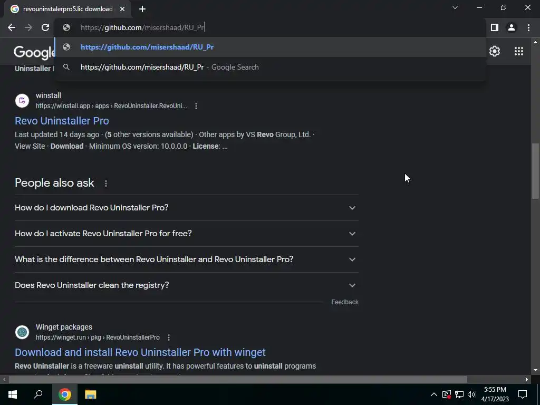Screen dimensions: 540x405
Task: Open a new browser tab
Action: (x=142, y=9)
